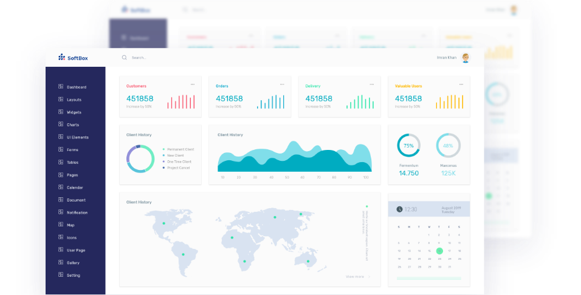Expand the Valuable Users card menu

pyautogui.click(x=461, y=84)
